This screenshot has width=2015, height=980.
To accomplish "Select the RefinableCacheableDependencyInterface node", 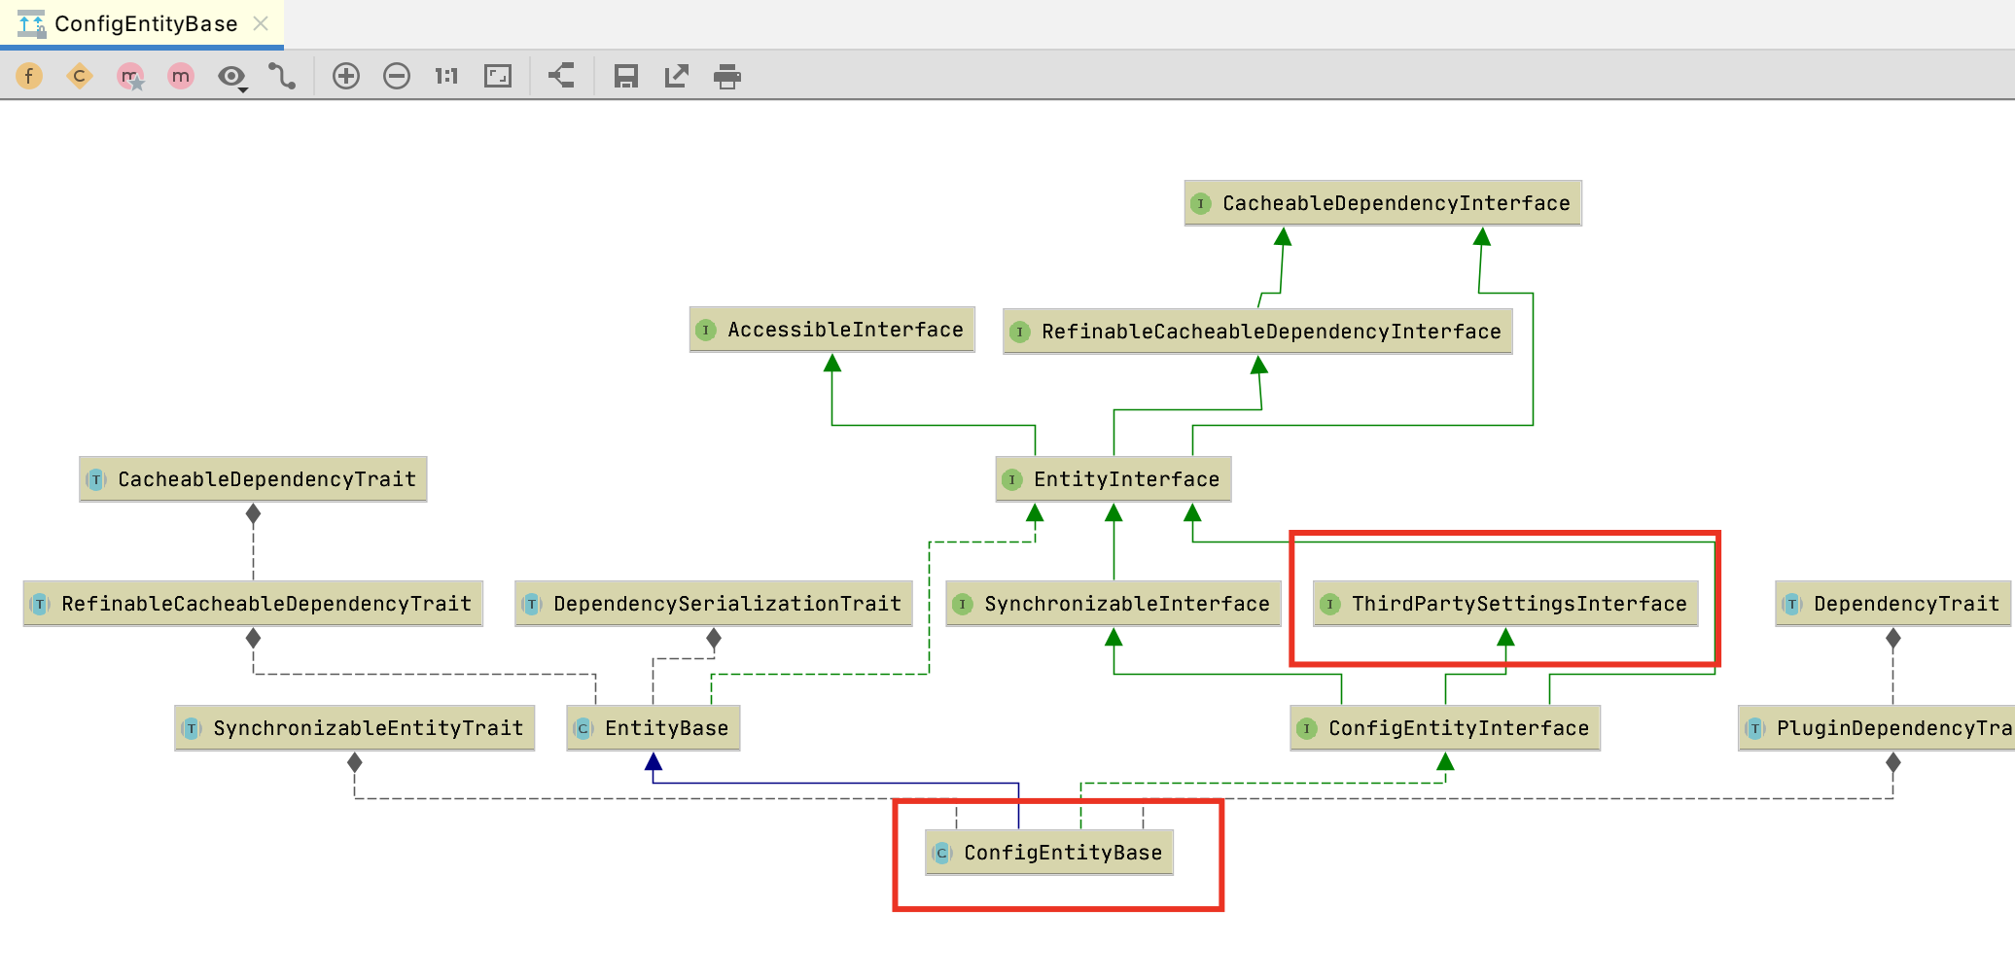I will (1257, 332).
